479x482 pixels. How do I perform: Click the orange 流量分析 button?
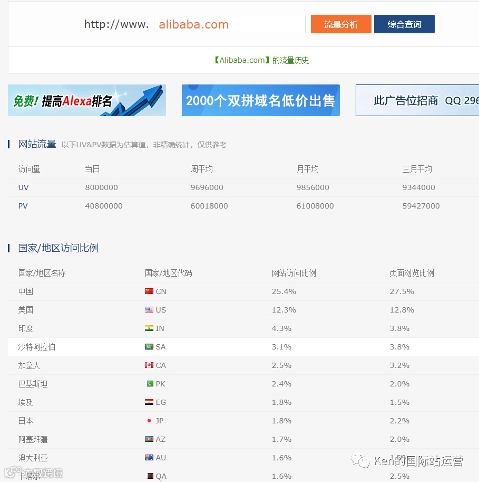341,24
